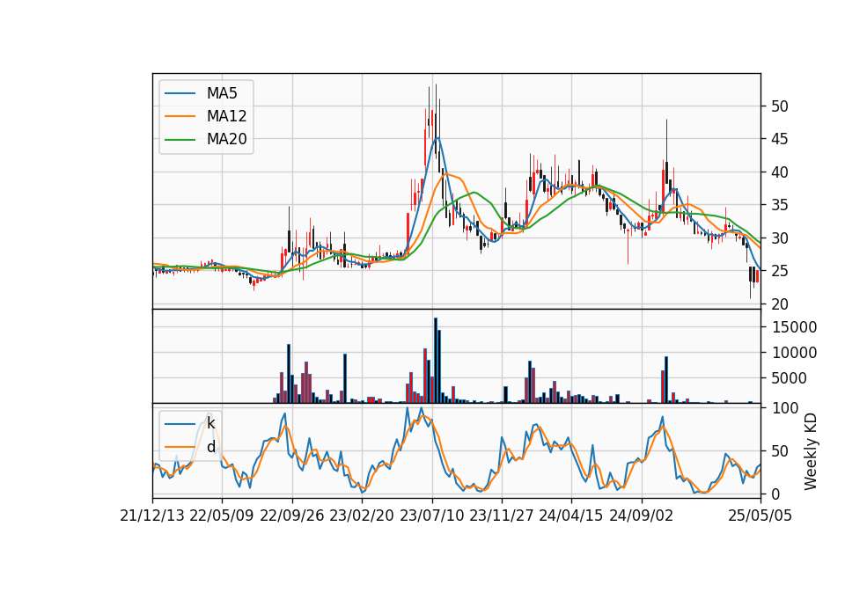The width and height of the screenshot is (845, 607).
Task: Click the 22/09/26 date tick label
Action: coord(291,516)
